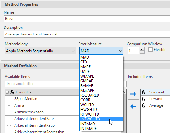This screenshot has height=133, width=170.
Task: Click the Comparison Window number field
Action: [x=134, y=51]
